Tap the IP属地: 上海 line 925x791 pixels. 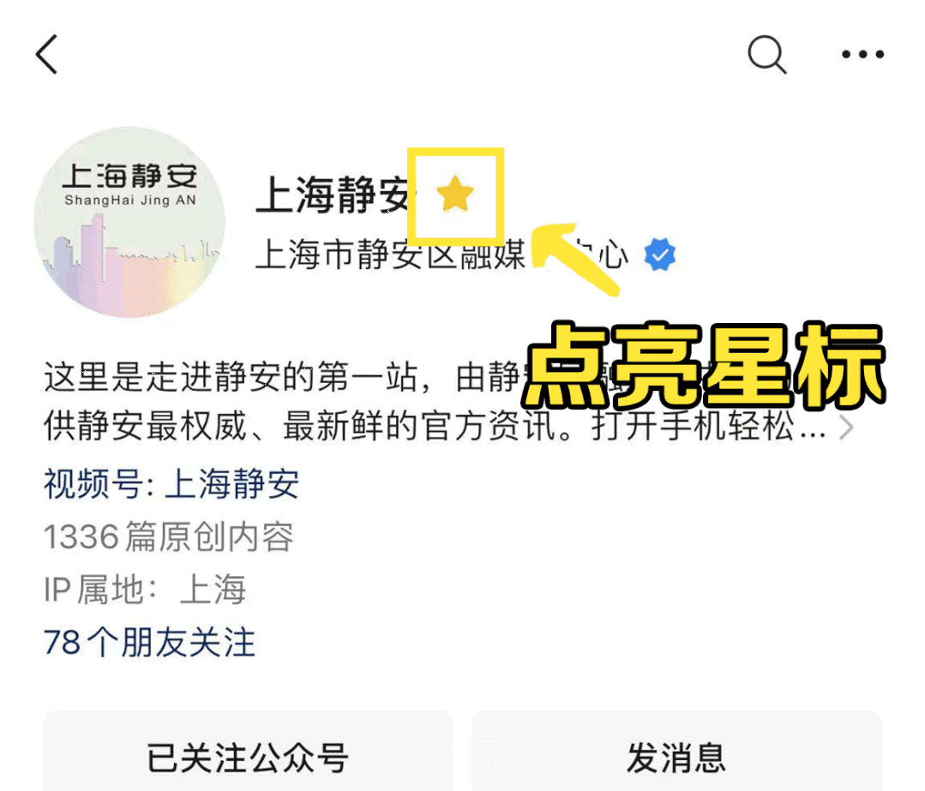(x=145, y=590)
